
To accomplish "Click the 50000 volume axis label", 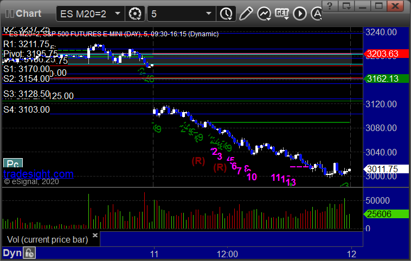I will coord(377,200).
